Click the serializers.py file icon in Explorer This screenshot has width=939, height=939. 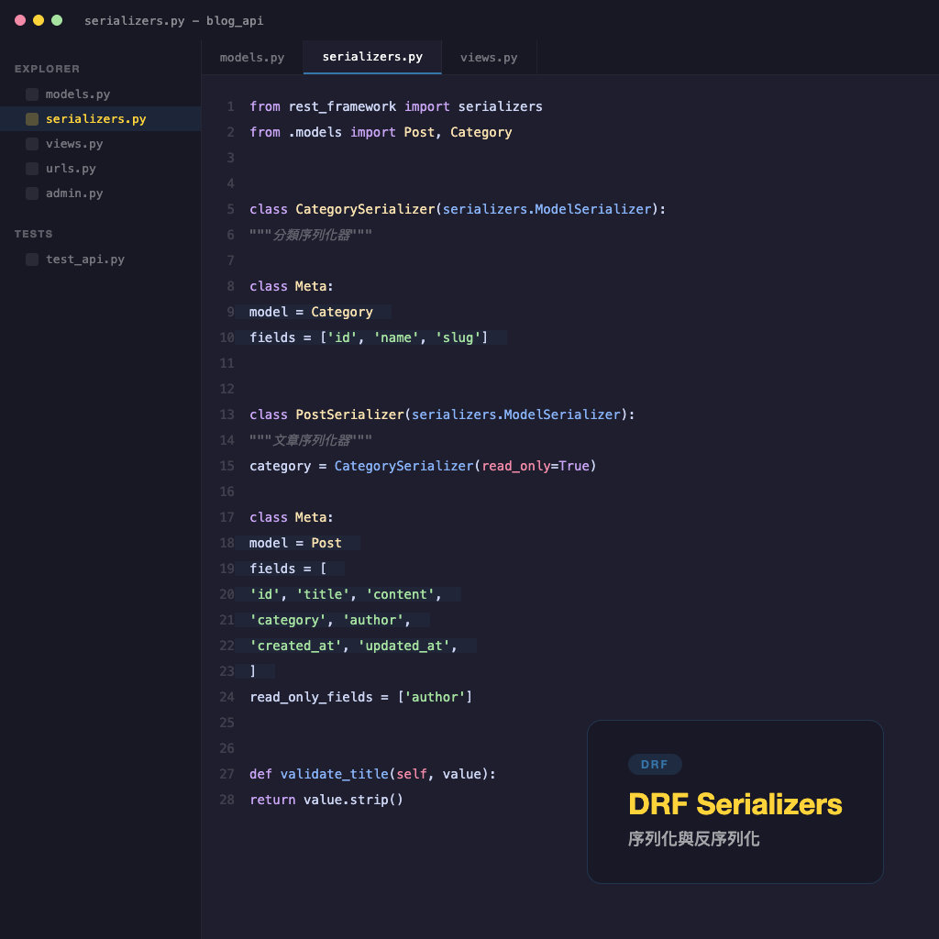(x=32, y=119)
